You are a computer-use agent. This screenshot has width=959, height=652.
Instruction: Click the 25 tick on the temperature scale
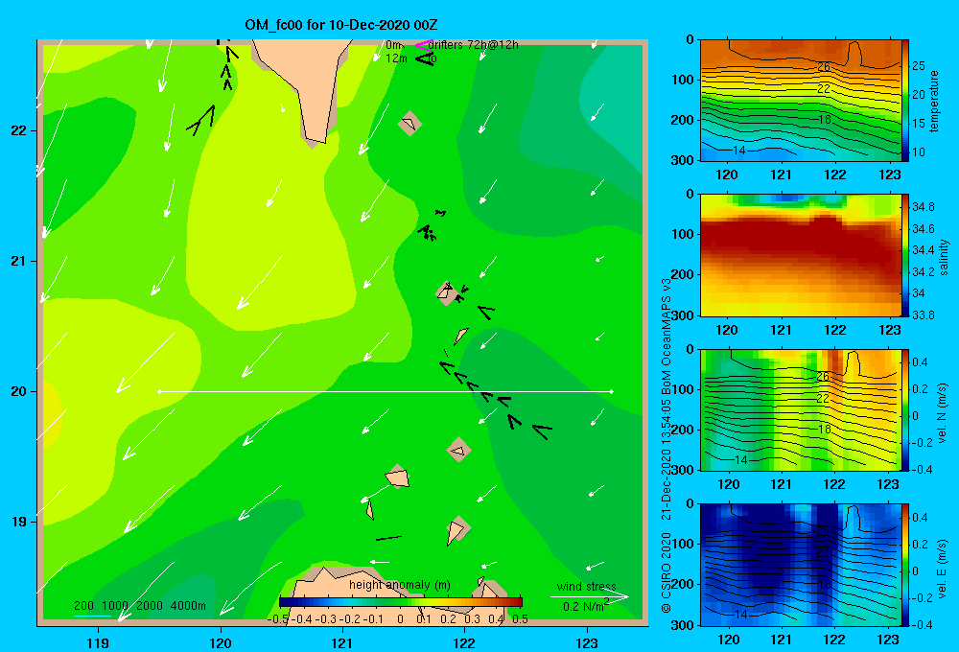point(919,65)
